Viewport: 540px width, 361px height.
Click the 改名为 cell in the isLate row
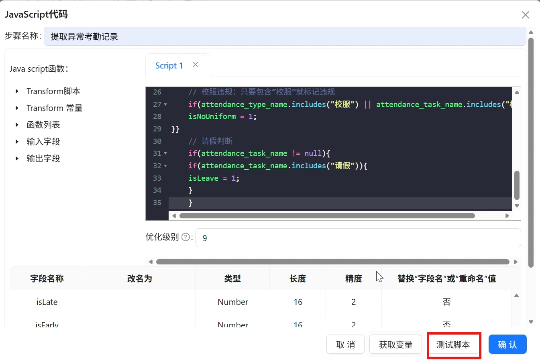point(140,302)
